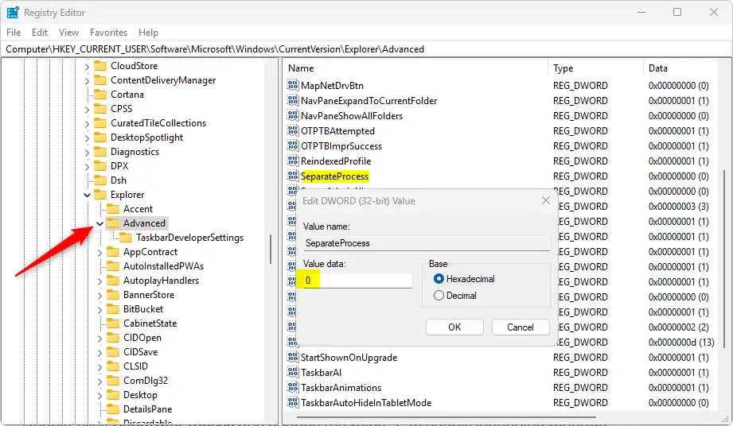Click the Registry Editor app icon in title bar
Viewport: 733px width, 426px height.
13,13
